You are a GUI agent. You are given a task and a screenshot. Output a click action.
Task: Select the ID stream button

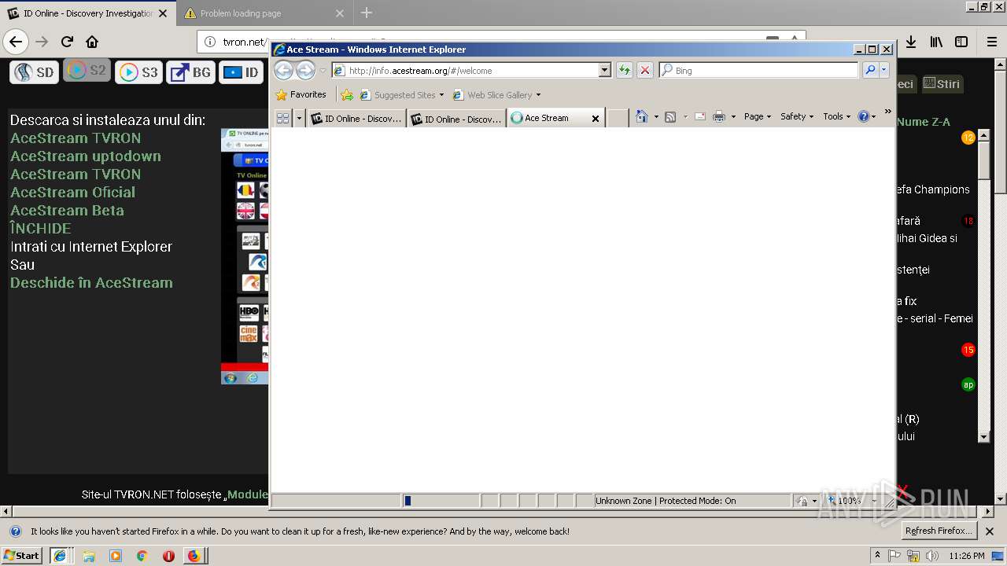[241, 72]
